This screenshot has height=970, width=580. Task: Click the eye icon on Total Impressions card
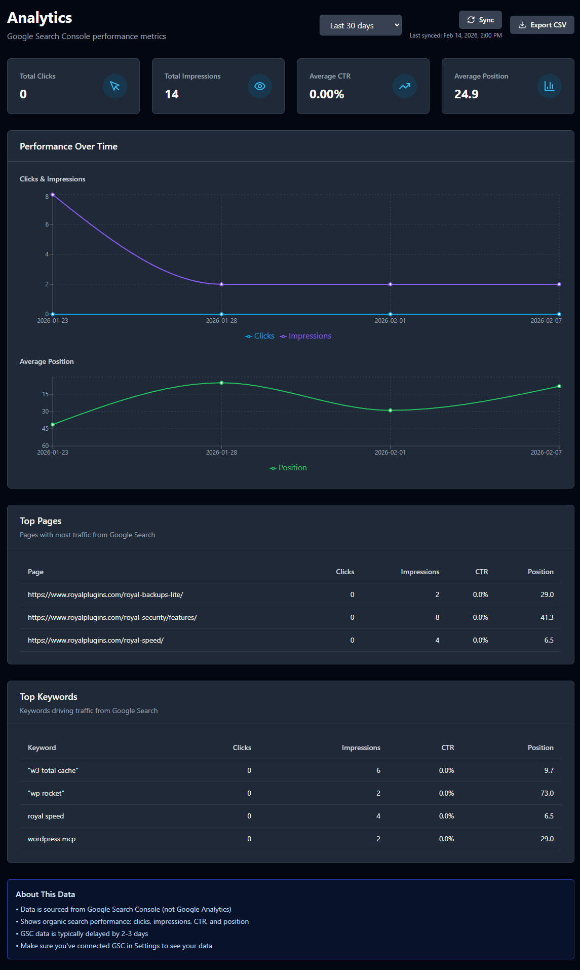260,86
